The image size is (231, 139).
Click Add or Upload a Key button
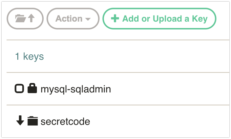pos(160,19)
